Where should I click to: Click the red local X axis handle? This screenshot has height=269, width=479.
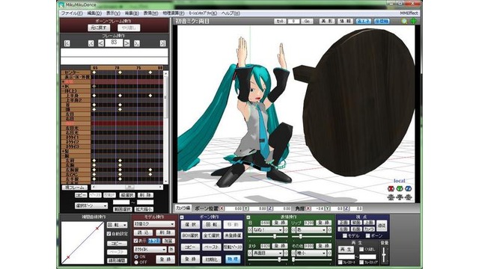pos(391,189)
